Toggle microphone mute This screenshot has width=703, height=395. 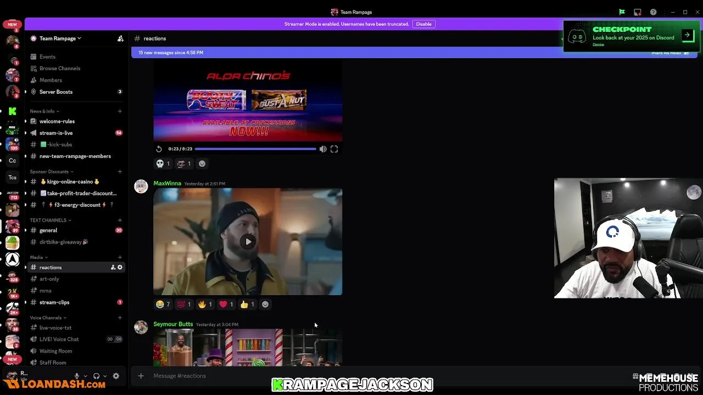pyautogui.click(x=77, y=376)
